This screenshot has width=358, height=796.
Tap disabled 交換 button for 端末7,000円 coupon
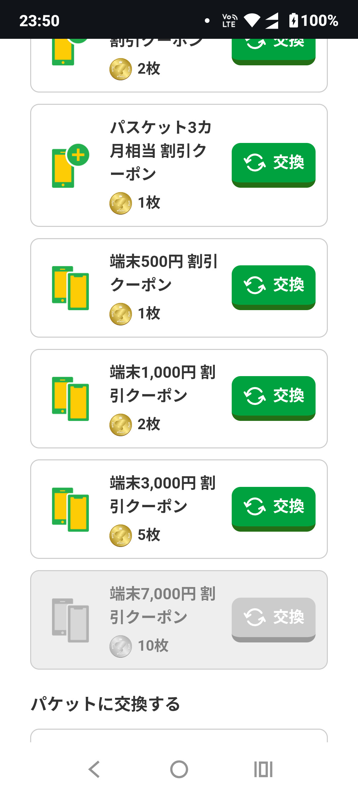273,619
